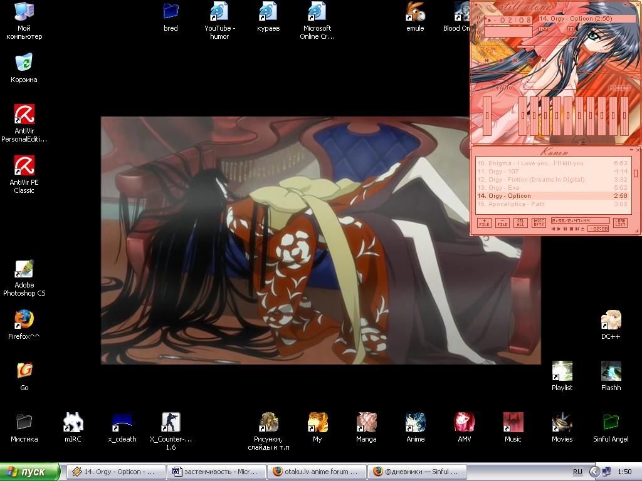Screen dimensions: 642x481
Task: Select the YouTube - humor shortcut
Action: (x=219, y=21)
